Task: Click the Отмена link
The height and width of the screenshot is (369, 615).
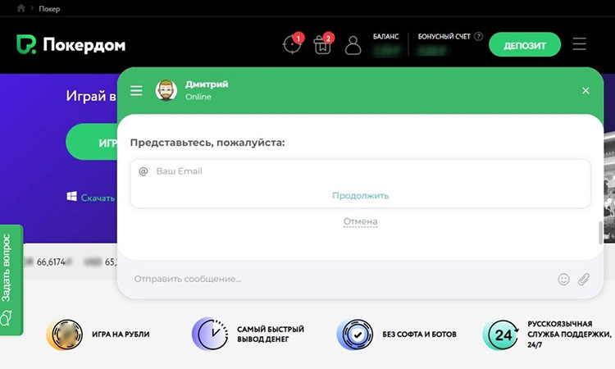Action: point(361,222)
